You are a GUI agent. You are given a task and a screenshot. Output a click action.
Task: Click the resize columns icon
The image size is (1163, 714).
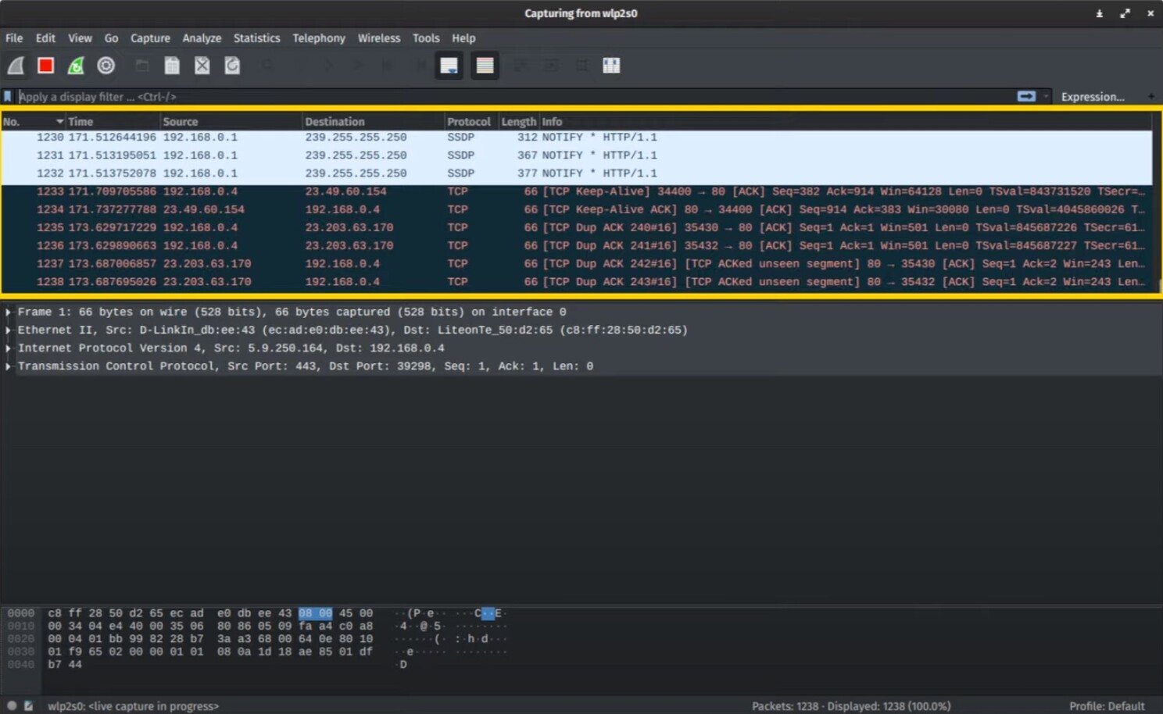(x=611, y=66)
